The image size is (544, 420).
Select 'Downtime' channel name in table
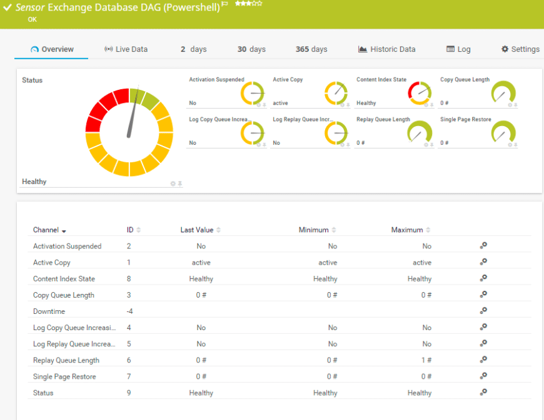point(49,311)
